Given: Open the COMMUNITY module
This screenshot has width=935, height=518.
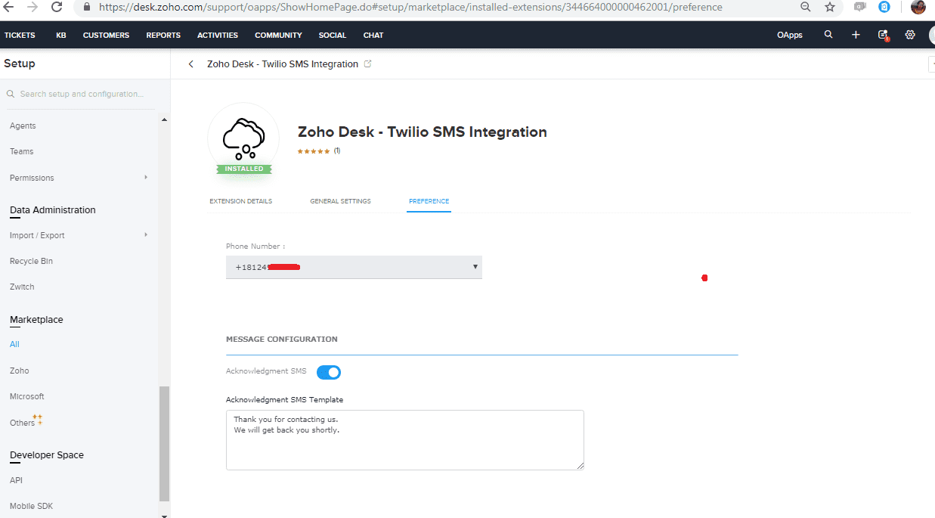Looking at the screenshot, I should (278, 36).
